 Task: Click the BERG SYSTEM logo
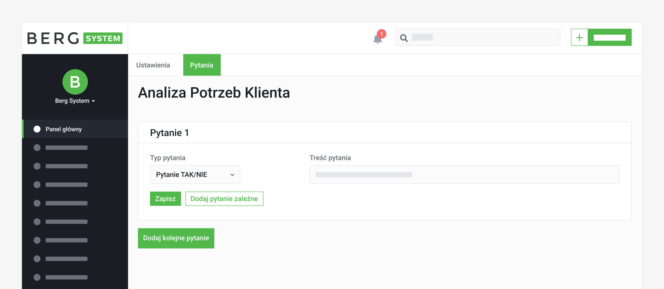[75, 38]
